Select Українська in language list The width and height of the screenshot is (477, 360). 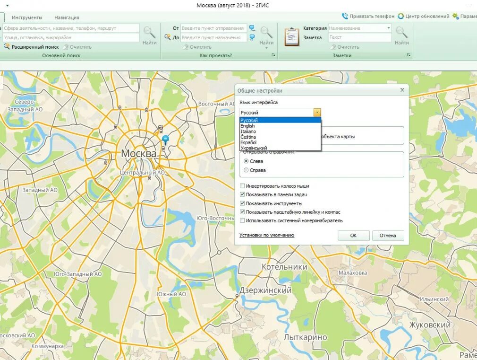[x=280, y=148]
